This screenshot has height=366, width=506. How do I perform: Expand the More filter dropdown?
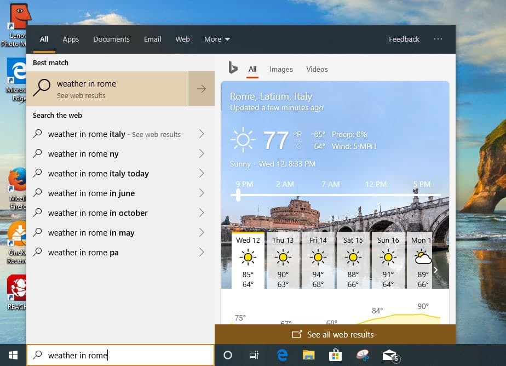pos(217,39)
